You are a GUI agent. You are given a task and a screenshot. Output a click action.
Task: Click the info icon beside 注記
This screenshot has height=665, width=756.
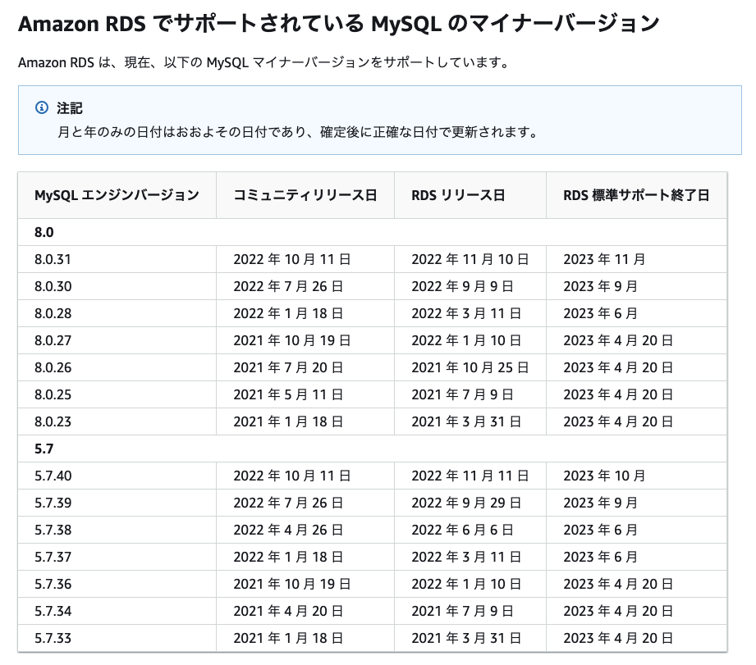pyautogui.click(x=42, y=107)
